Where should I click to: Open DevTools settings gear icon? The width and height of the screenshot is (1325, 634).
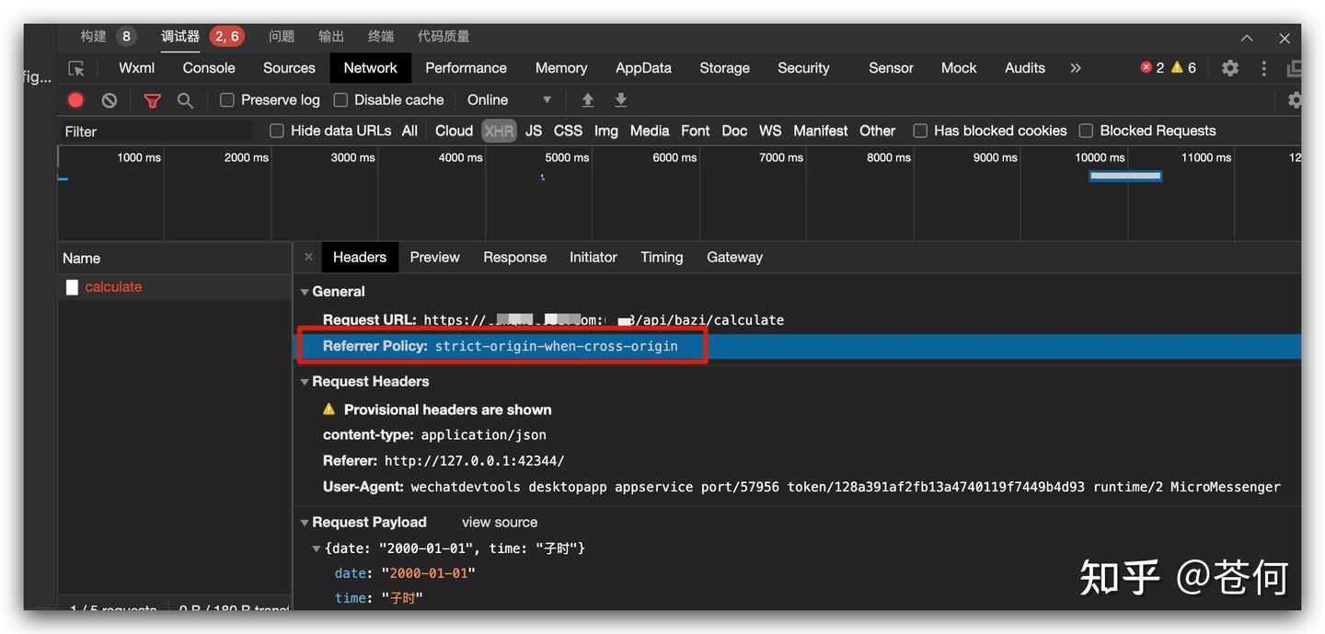click(x=1229, y=68)
